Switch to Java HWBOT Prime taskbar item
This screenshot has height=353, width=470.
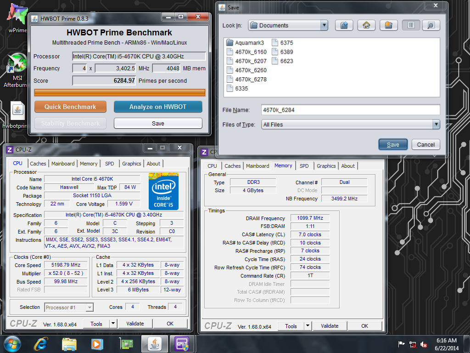point(155,344)
